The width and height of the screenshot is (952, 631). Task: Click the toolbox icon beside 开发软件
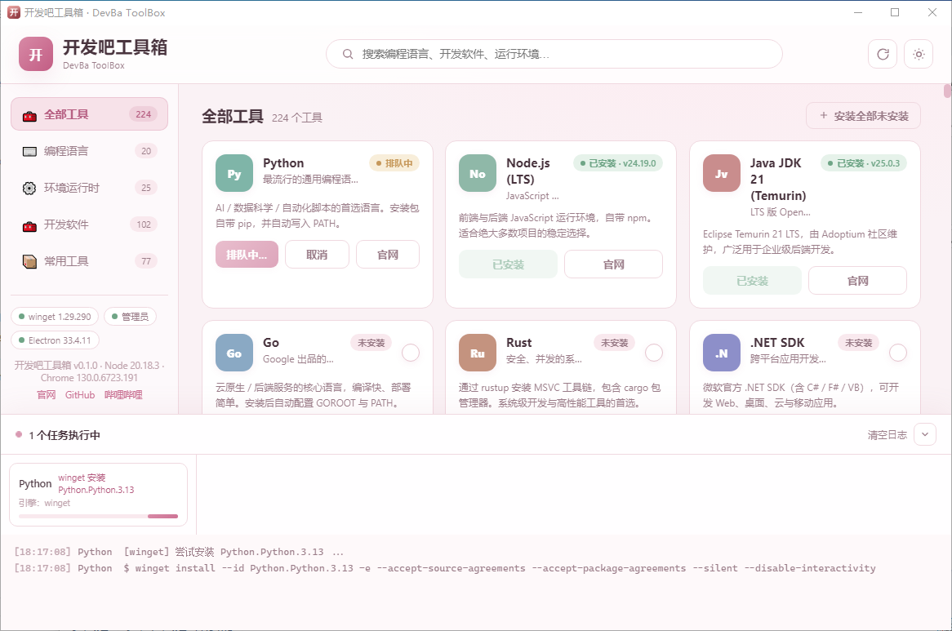pos(29,225)
